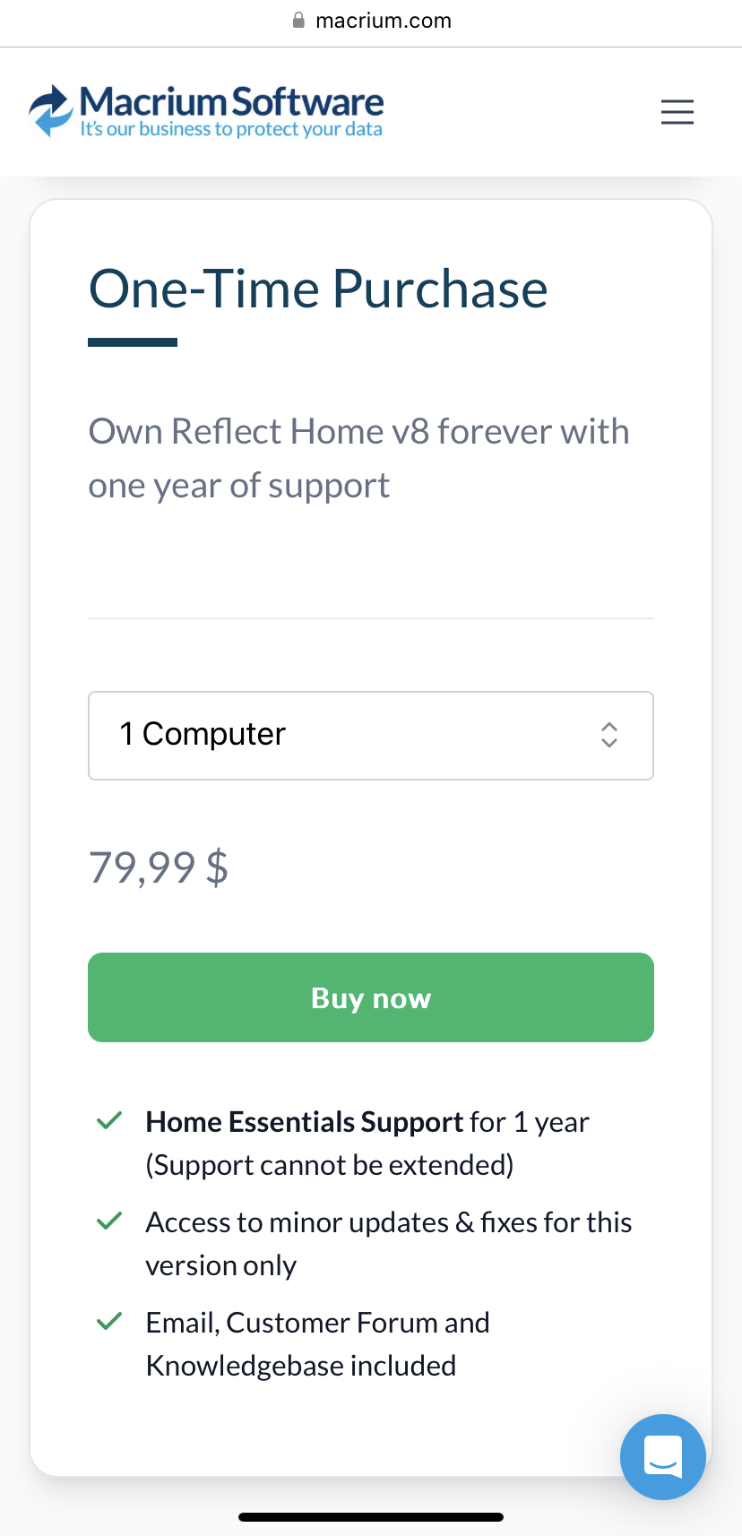Click the Macrium blue arrows logo icon
Viewport: 742px width, 1536px height.
tap(51, 110)
